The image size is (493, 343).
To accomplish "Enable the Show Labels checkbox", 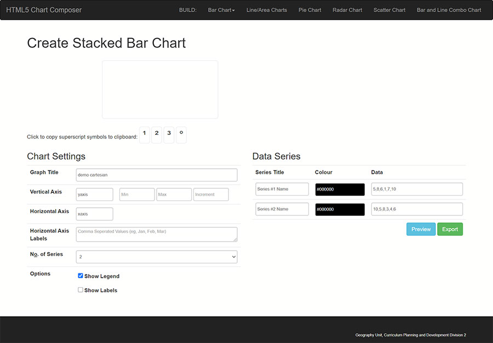I will [81, 290].
